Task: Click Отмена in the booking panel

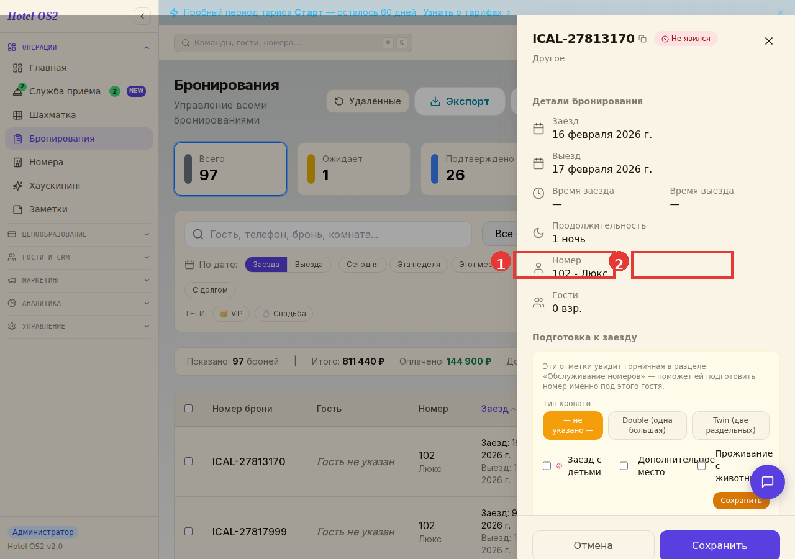Action: coord(593,545)
